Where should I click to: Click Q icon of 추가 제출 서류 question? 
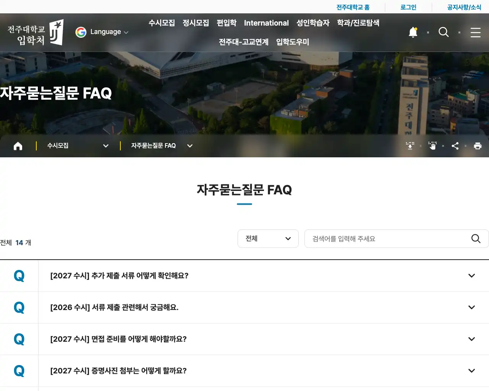pyautogui.click(x=19, y=276)
